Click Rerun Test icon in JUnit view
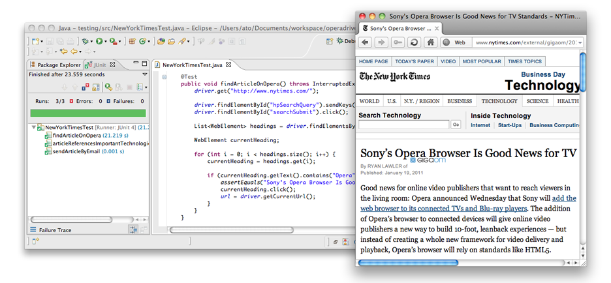Image resolution: width=611 pixels, height=283 pixels. tap(108, 87)
